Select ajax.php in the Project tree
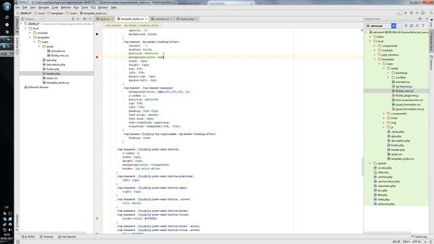This screenshot has width=434, height=244. [50, 60]
